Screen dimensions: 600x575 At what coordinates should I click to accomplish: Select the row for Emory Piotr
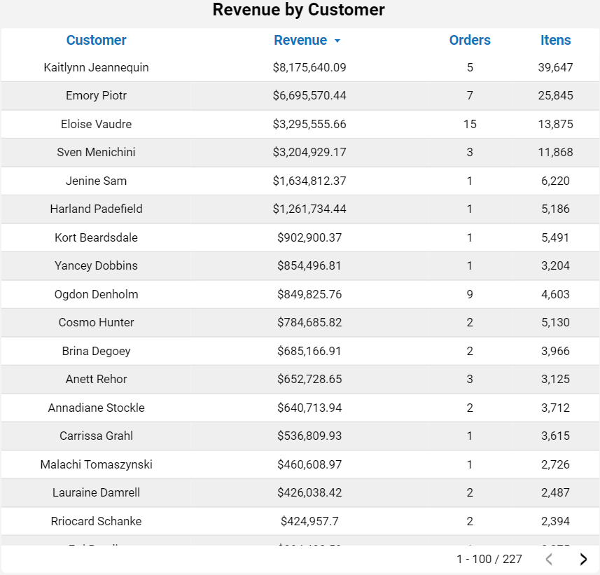300,96
